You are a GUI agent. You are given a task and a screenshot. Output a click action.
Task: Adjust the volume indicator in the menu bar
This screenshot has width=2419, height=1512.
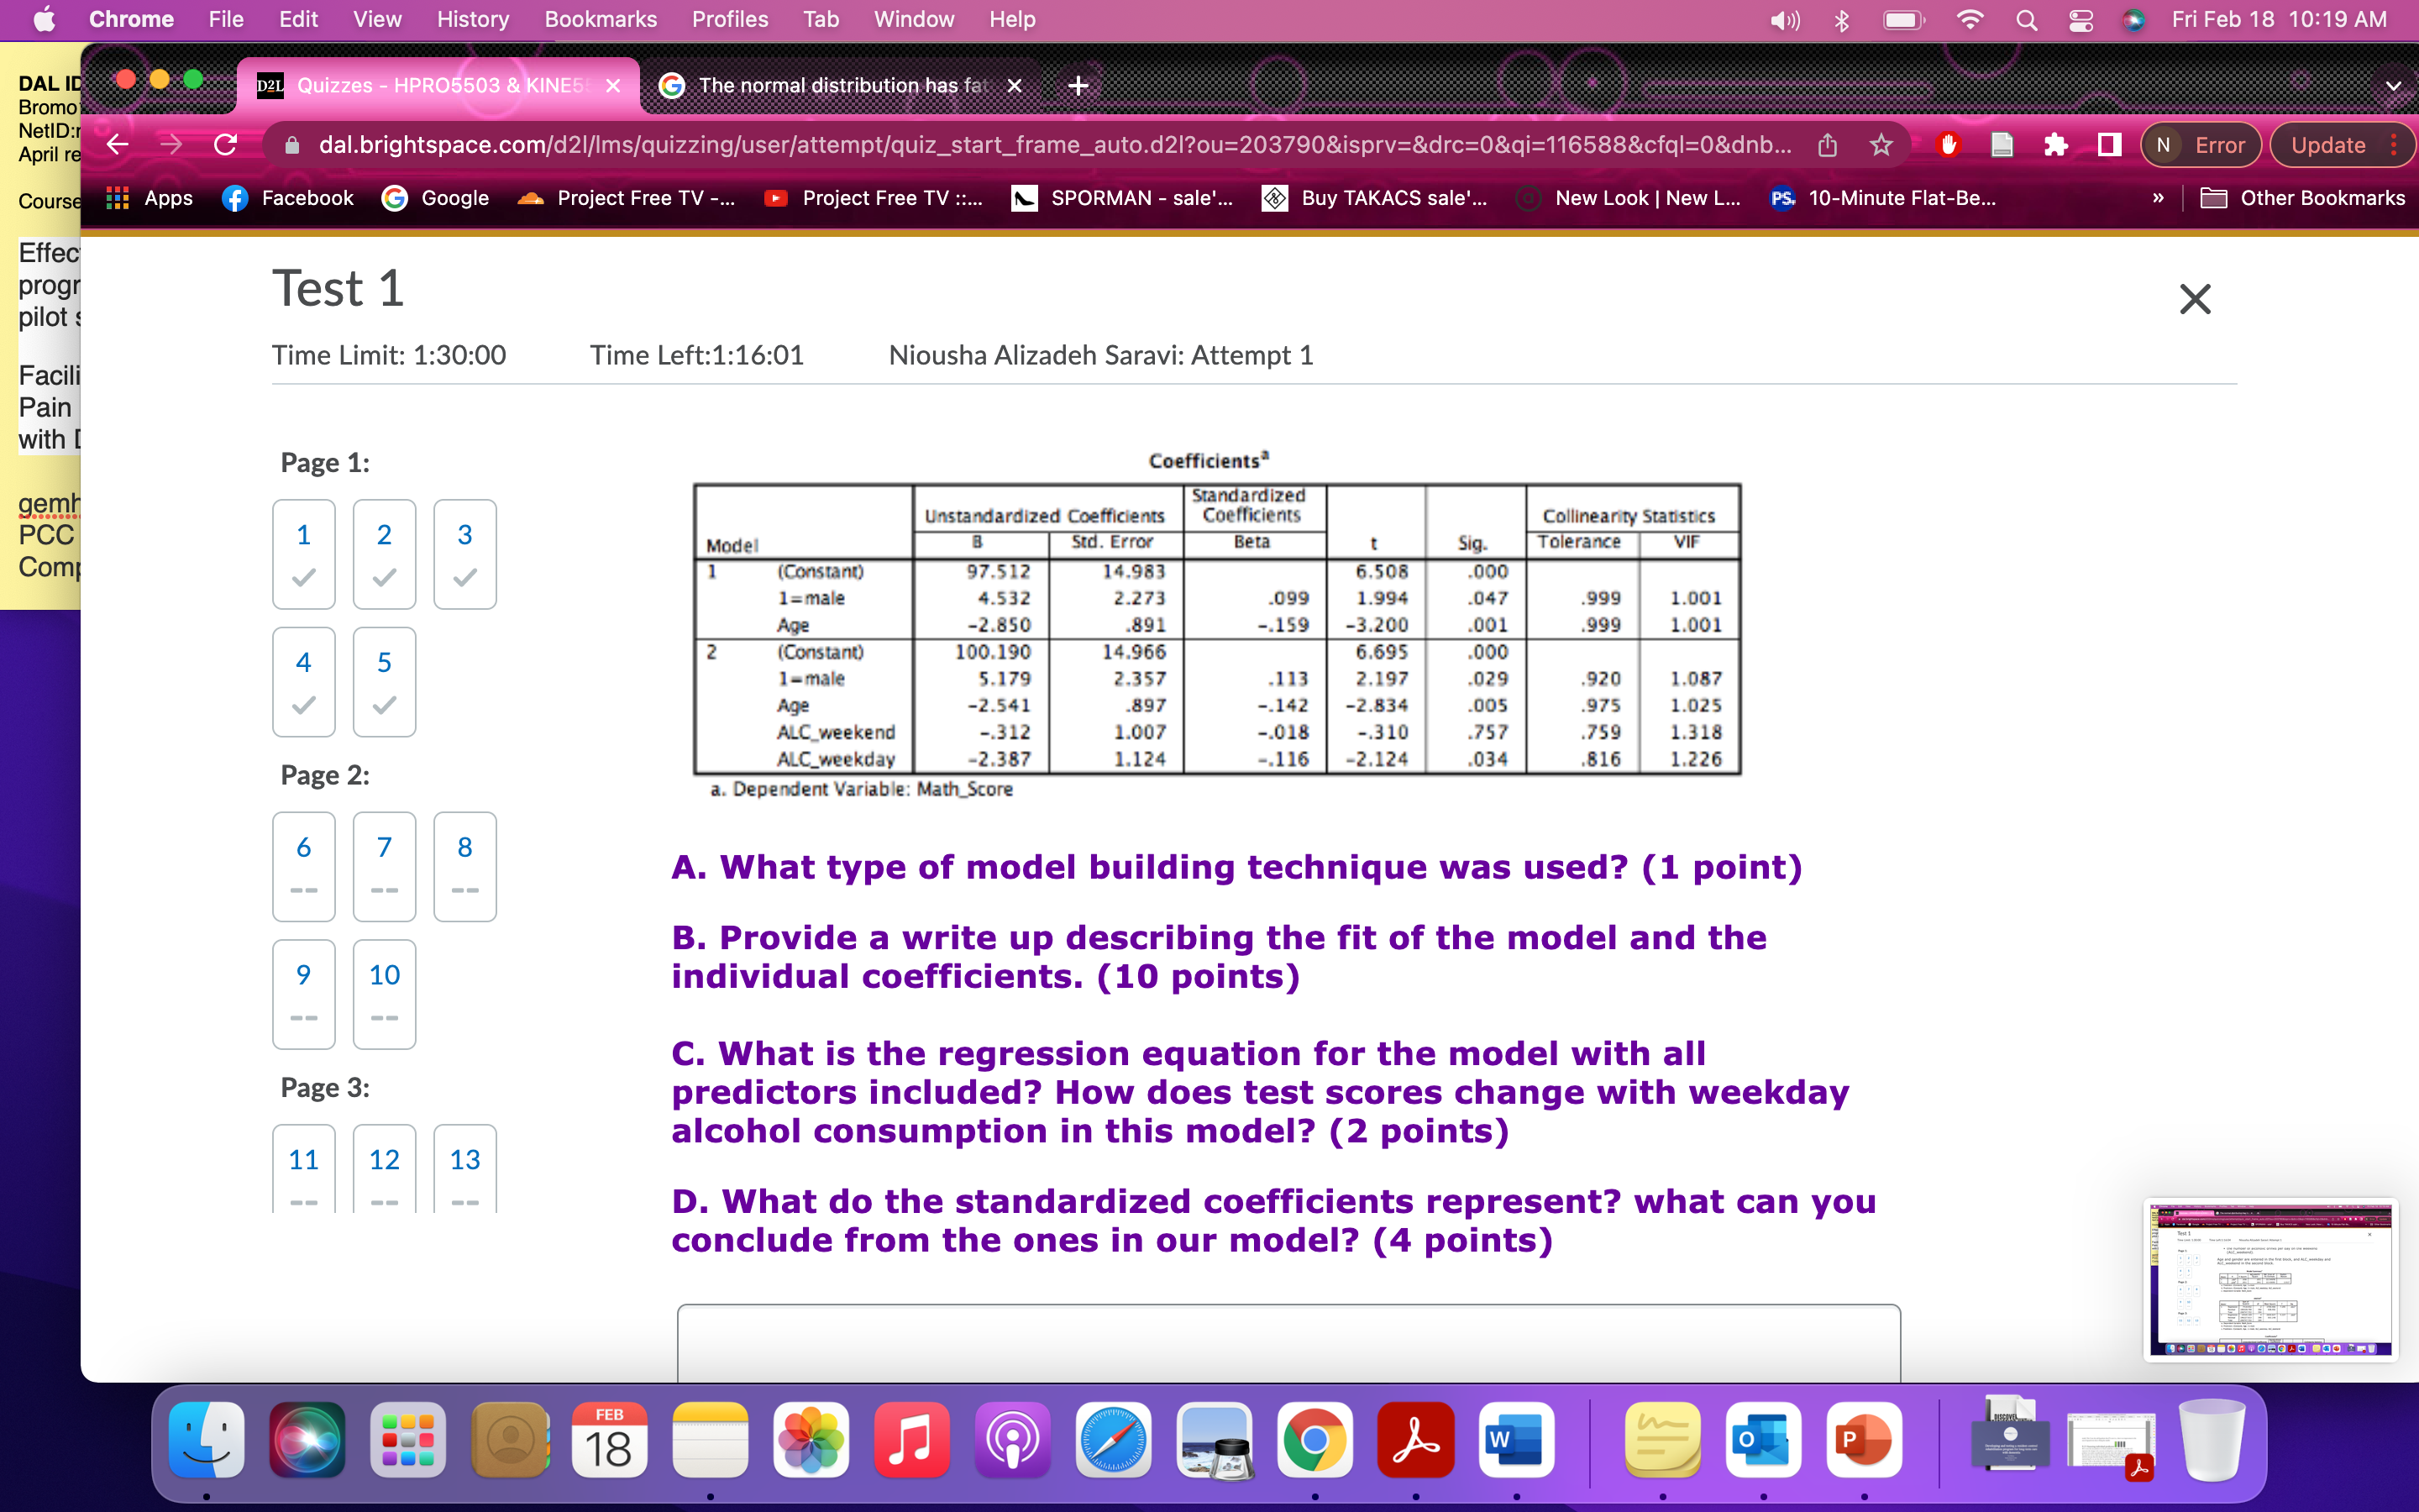(x=1785, y=19)
